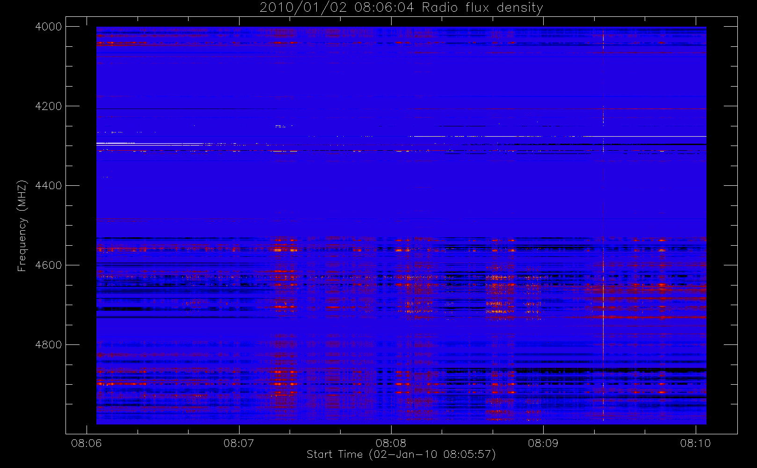
Task: Select the 4200 frequency tick label
Action: pyautogui.click(x=49, y=106)
